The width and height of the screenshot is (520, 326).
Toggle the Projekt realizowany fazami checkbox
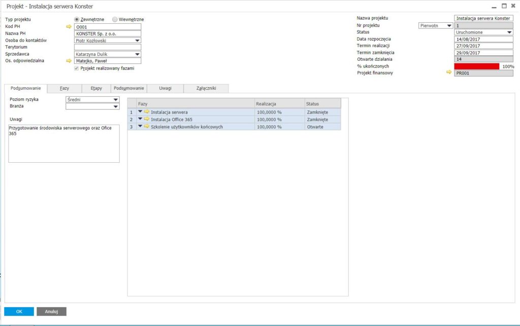(77, 68)
